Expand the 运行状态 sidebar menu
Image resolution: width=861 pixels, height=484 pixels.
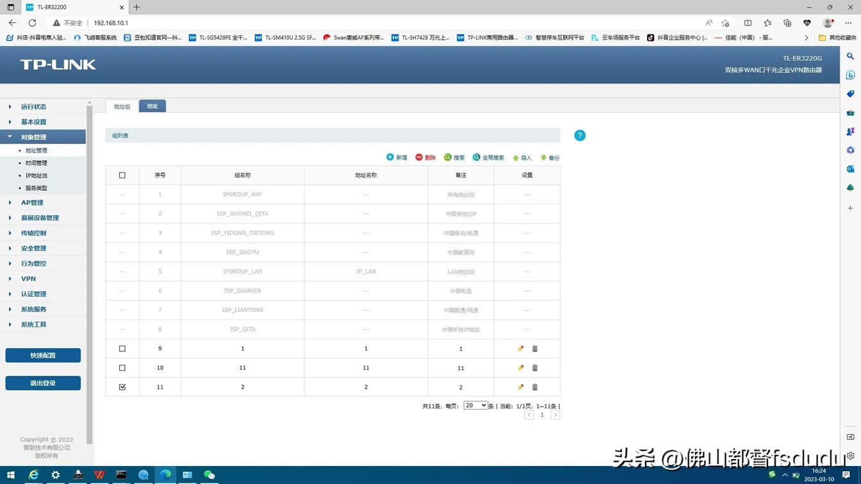click(x=33, y=107)
